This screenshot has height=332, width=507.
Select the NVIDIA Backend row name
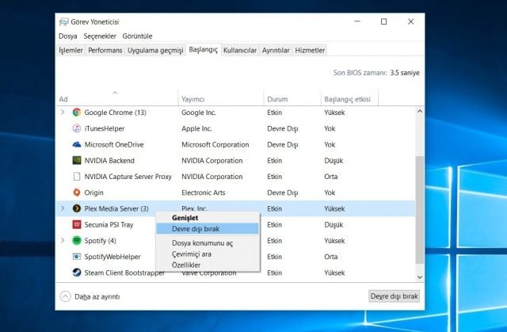109,161
